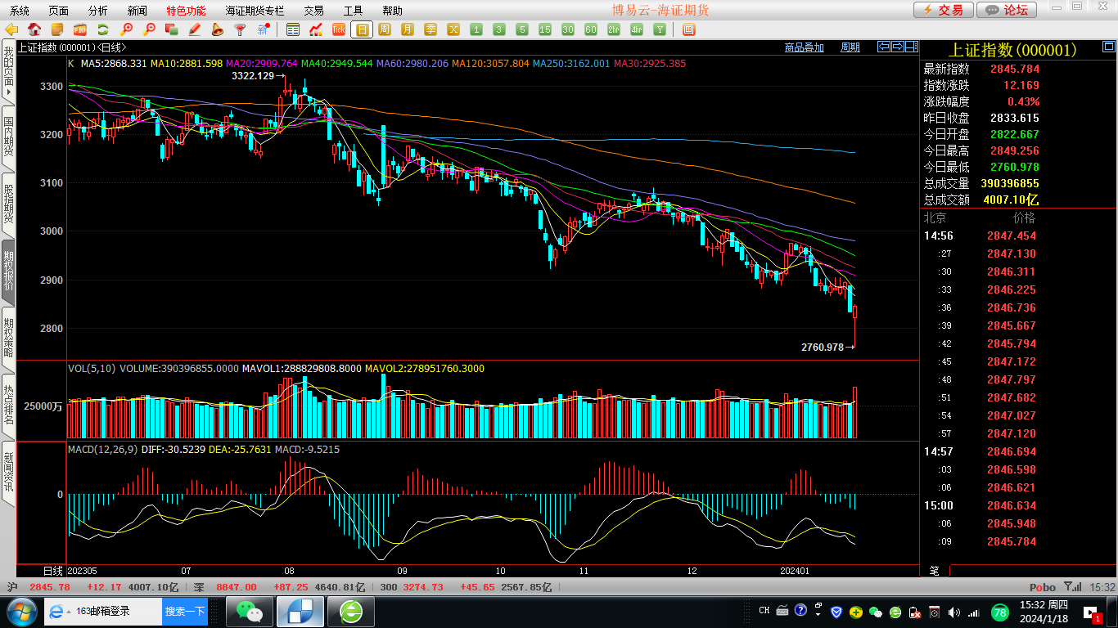1118x628 pixels.
Task: Click the 深 index in status bar
Action: (x=199, y=587)
